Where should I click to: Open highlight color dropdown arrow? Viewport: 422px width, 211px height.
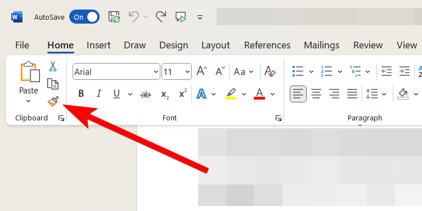[244, 94]
